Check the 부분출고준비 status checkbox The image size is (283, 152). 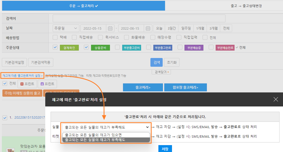click(x=117, y=47)
